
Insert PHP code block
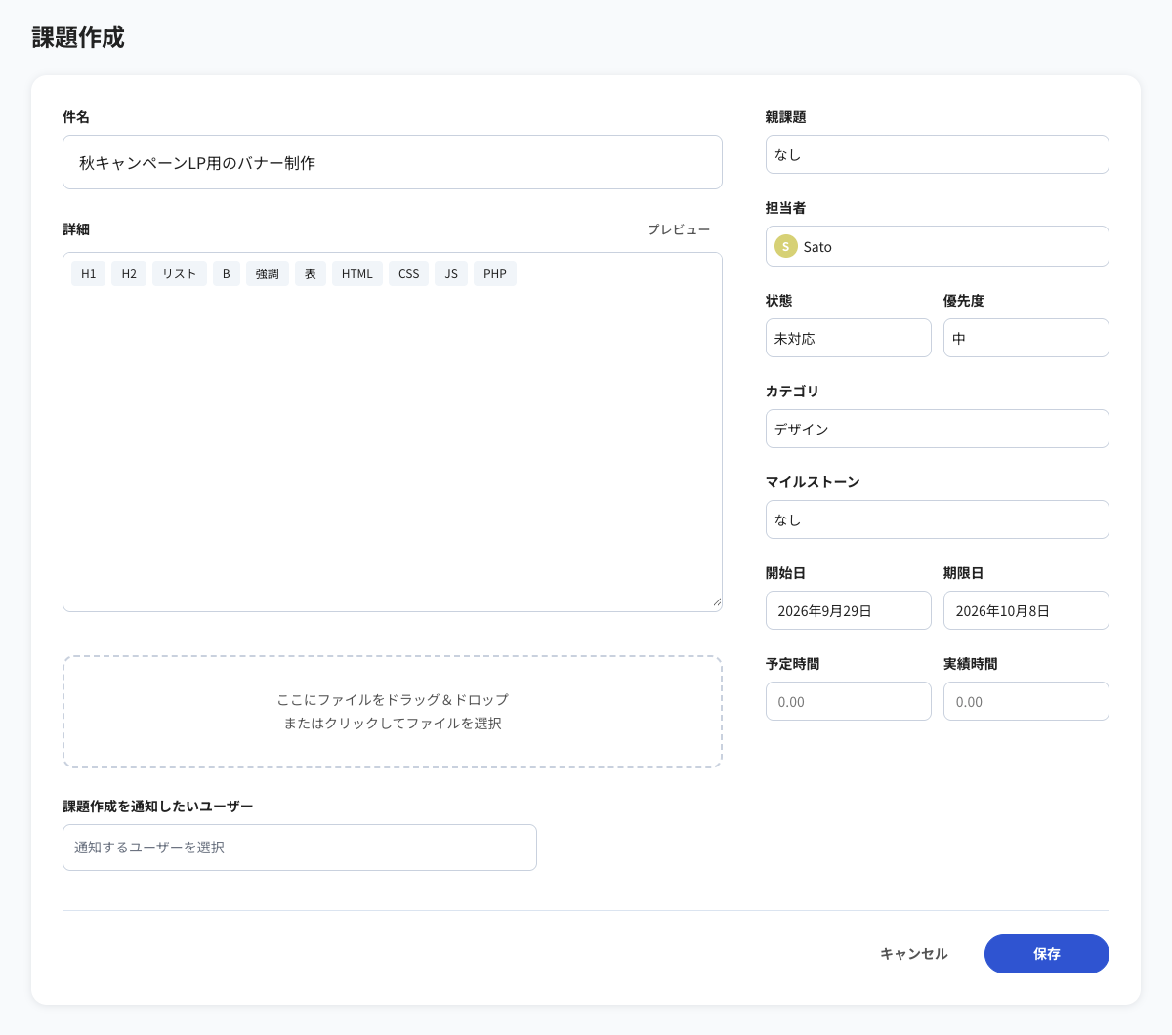click(x=495, y=273)
